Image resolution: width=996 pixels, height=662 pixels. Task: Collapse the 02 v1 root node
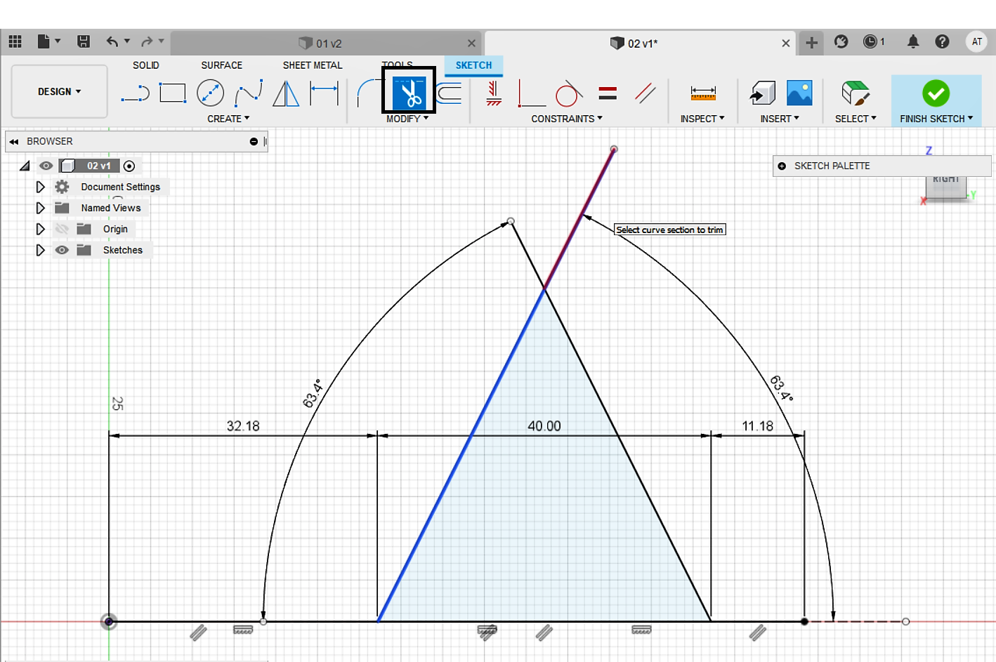tap(25, 166)
